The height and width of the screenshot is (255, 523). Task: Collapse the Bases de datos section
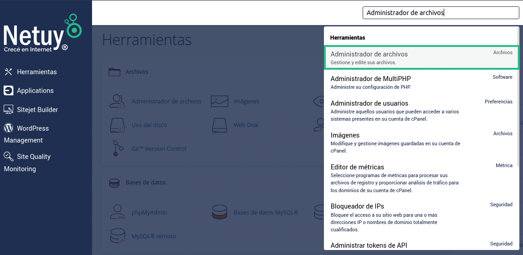pyautogui.click(x=145, y=183)
